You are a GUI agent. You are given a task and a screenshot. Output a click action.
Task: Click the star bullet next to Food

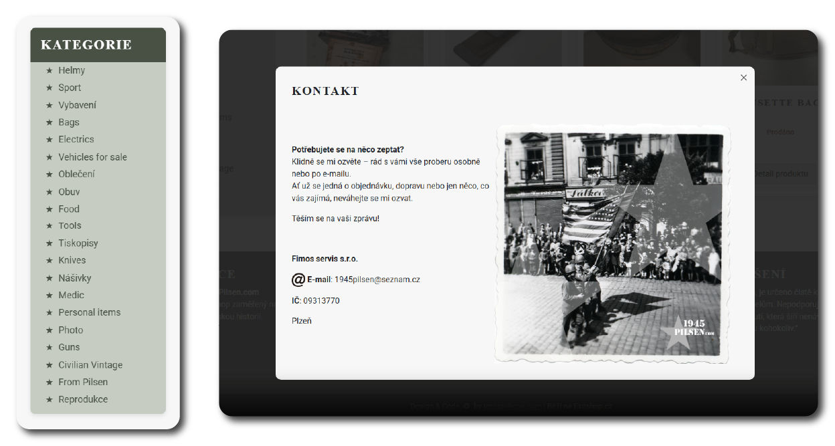pyautogui.click(x=49, y=209)
